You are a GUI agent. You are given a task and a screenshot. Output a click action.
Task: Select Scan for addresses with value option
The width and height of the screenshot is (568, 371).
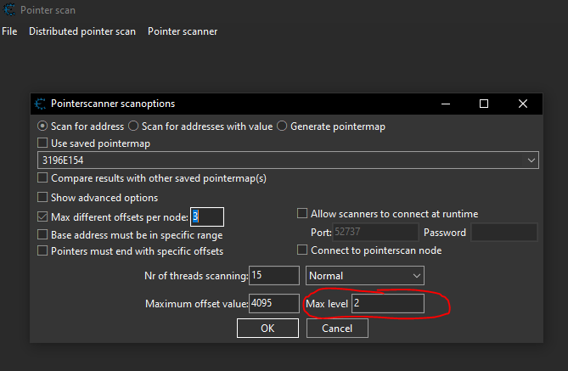[133, 126]
